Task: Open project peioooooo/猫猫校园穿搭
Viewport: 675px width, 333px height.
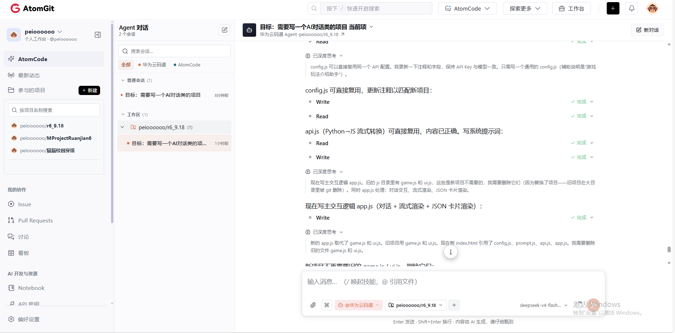Action: pyautogui.click(x=47, y=150)
